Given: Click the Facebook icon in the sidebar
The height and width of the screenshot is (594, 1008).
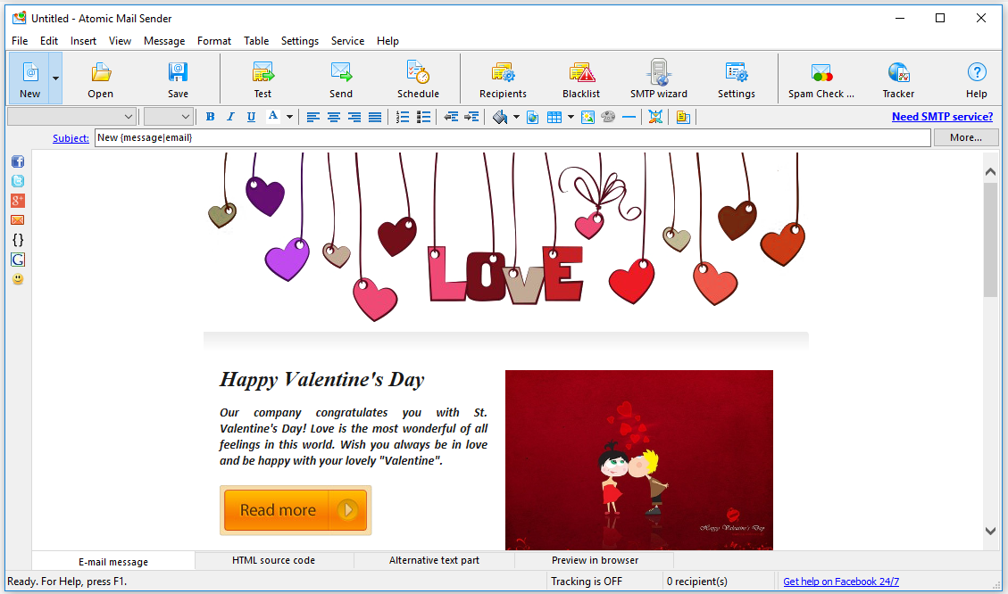Looking at the screenshot, I should (18, 161).
